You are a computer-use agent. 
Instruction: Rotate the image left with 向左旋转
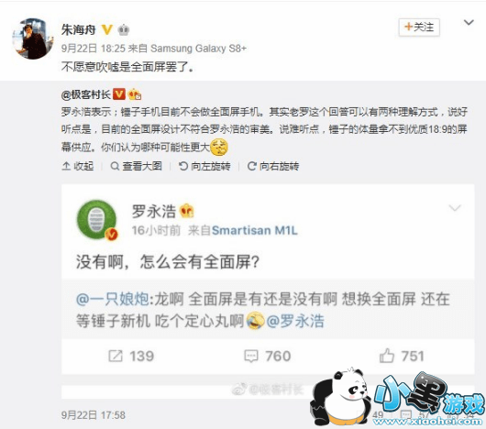(x=204, y=166)
